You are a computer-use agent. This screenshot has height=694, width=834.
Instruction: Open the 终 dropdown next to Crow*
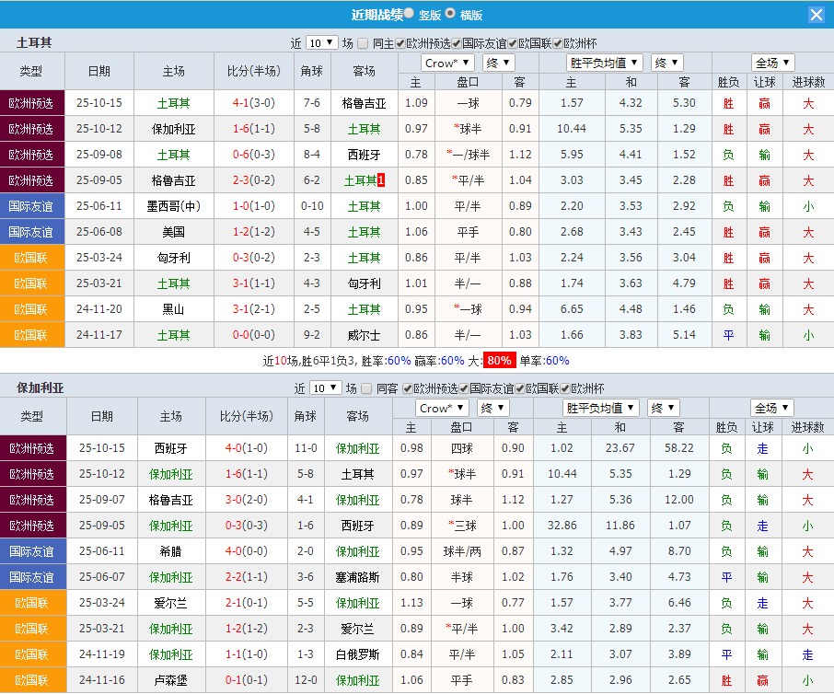[498, 63]
